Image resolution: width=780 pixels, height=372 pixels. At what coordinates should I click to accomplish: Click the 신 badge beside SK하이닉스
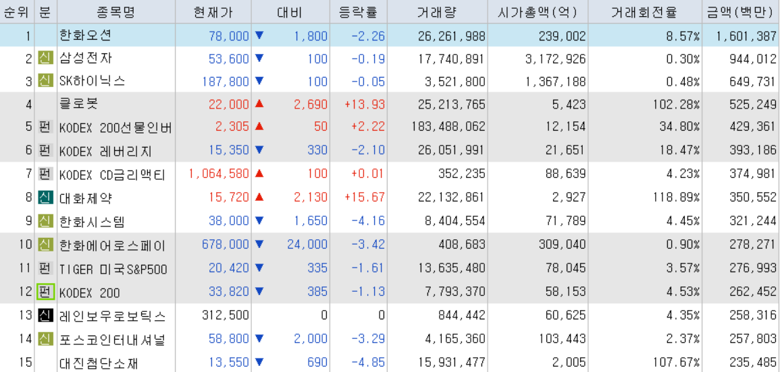click(x=45, y=80)
